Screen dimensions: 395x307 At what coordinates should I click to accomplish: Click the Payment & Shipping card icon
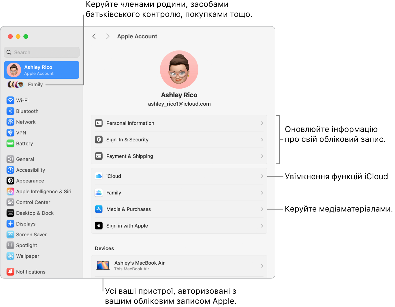(99, 156)
